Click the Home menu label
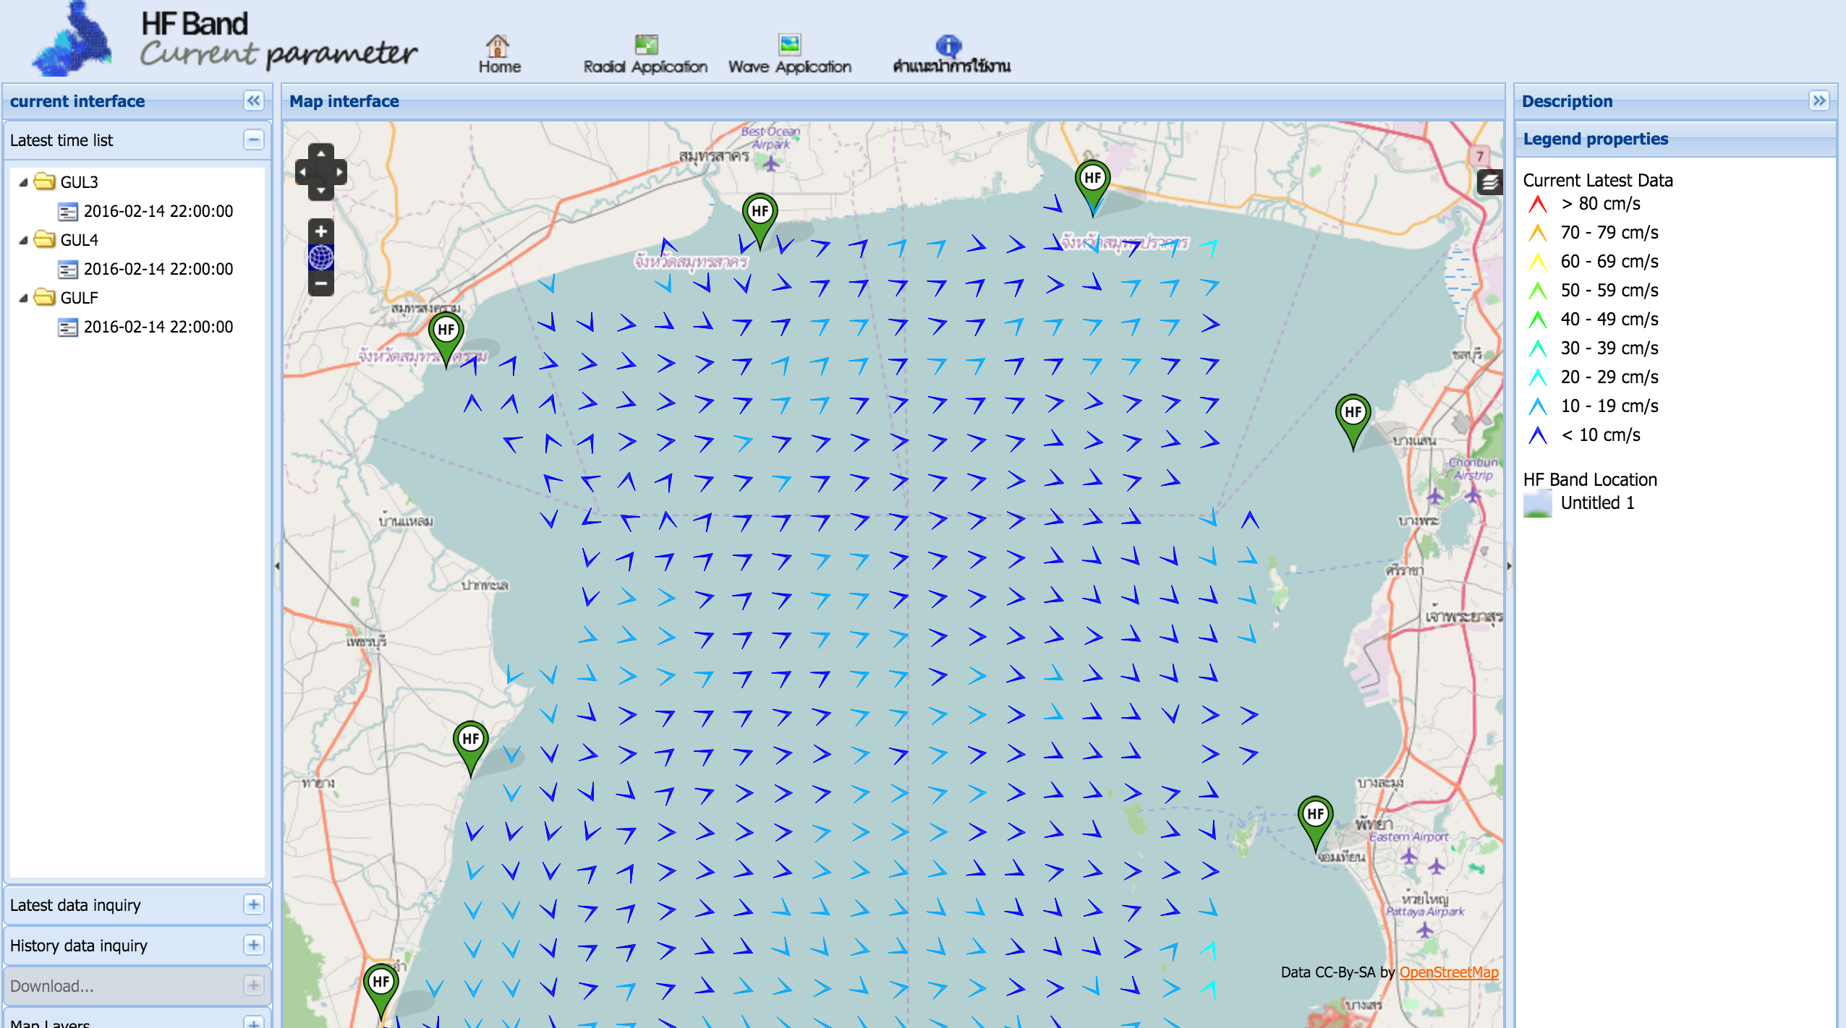The width and height of the screenshot is (1846, 1028). (500, 67)
